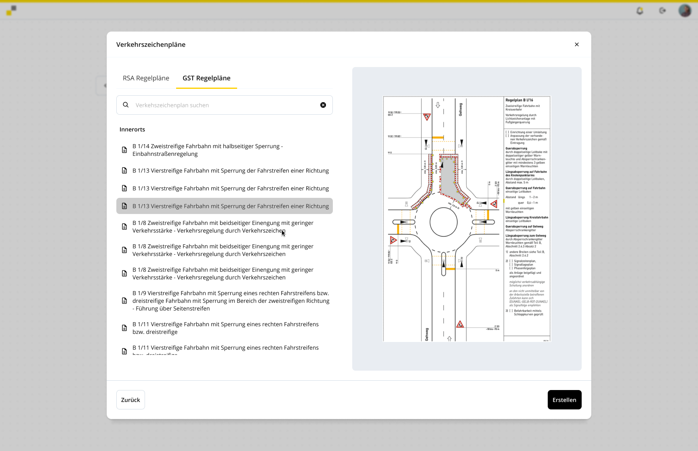Click document icon of B 1/9 plan
Viewport: 698px width, 451px height.
click(x=124, y=301)
